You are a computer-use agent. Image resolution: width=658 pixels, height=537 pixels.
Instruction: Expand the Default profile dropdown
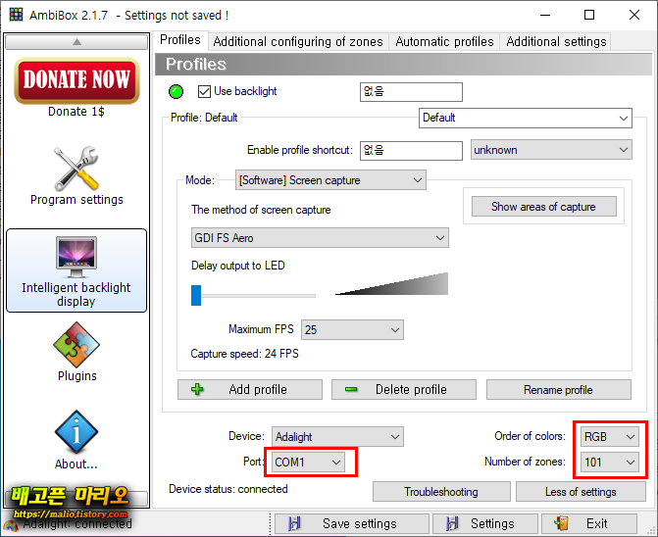[526, 118]
